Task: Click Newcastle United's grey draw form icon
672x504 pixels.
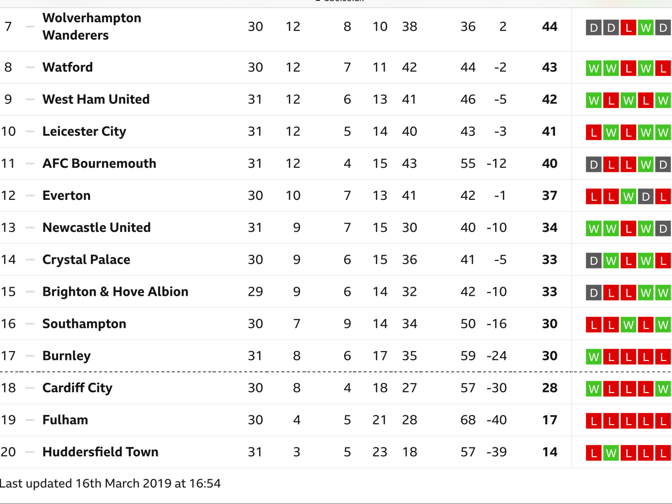Action: pos(663,228)
